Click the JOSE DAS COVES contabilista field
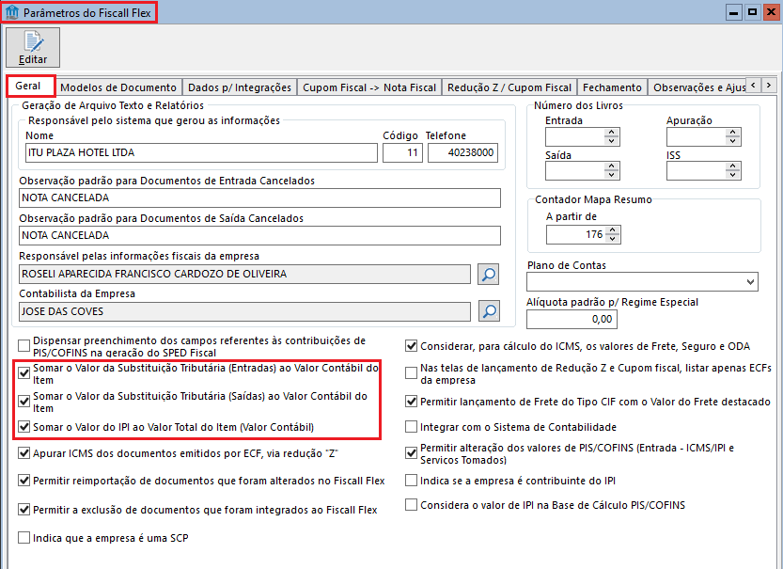Image resolution: width=783 pixels, height=569 pixels. 244,311
